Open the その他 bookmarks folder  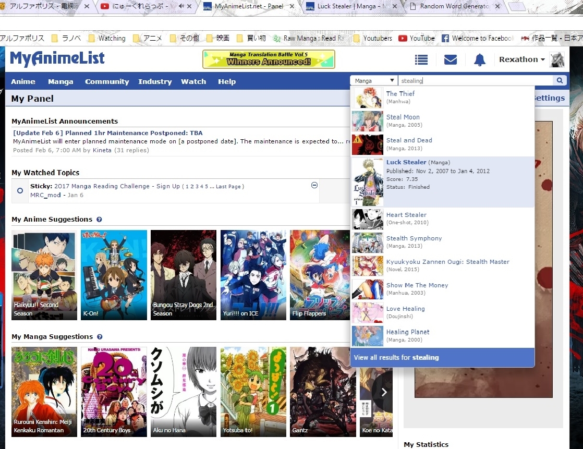(x=185, y=38)
